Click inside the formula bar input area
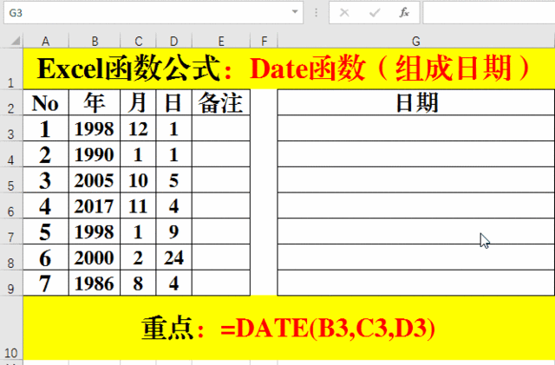 487,13
